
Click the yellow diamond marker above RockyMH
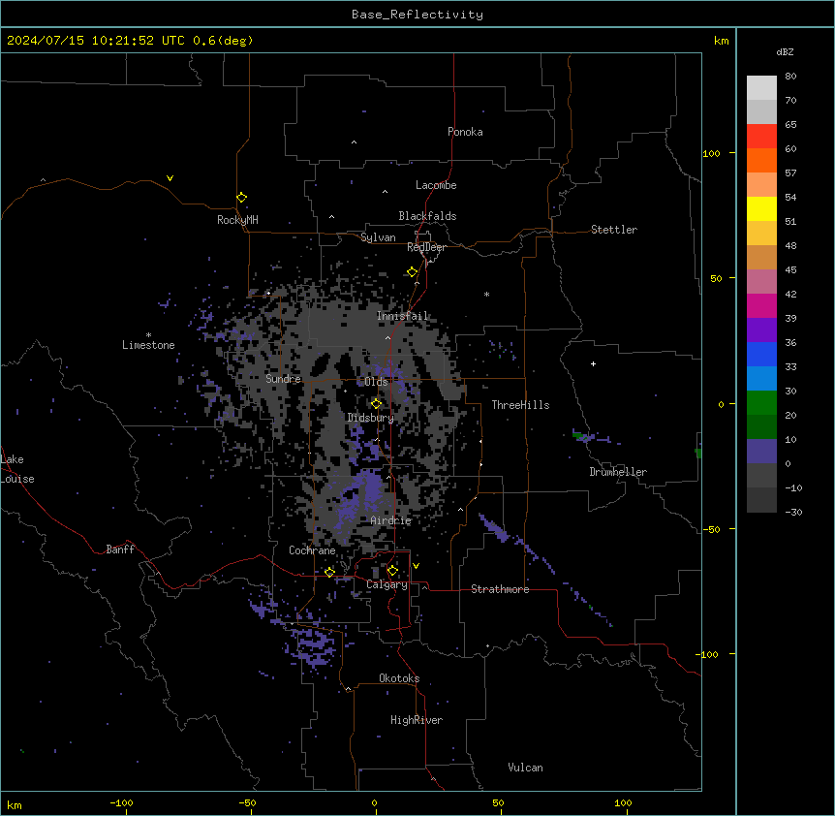241,198
